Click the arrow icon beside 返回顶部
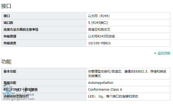This screenshot has height=104, width=173. coord(155,53)
